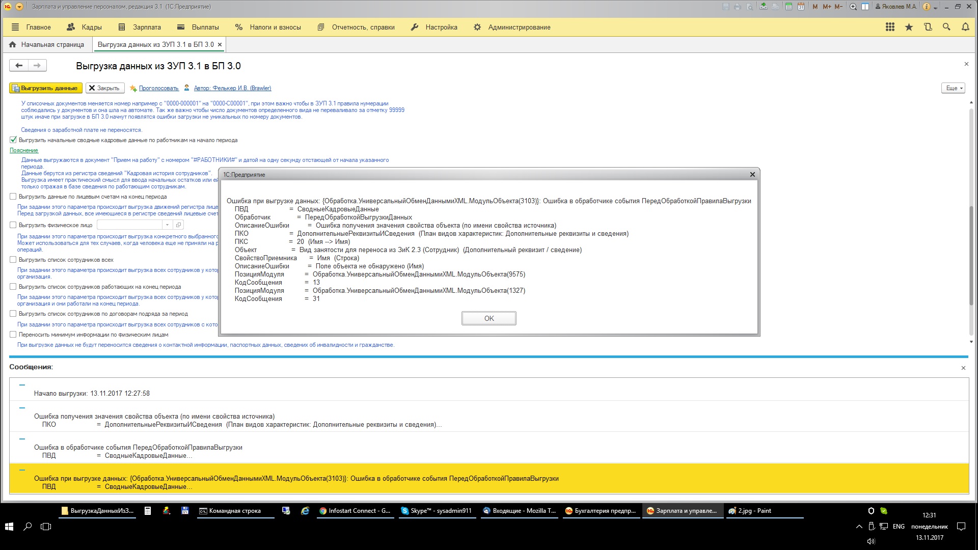This screenshot has width=978, height=550.
Task: Switch to Начальная страница tab
Action: pyautogui.click(x=47, y=44)
